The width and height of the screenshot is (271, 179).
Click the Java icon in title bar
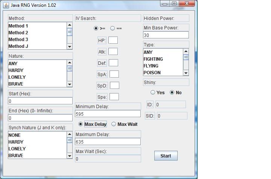(x=6, y=4)
